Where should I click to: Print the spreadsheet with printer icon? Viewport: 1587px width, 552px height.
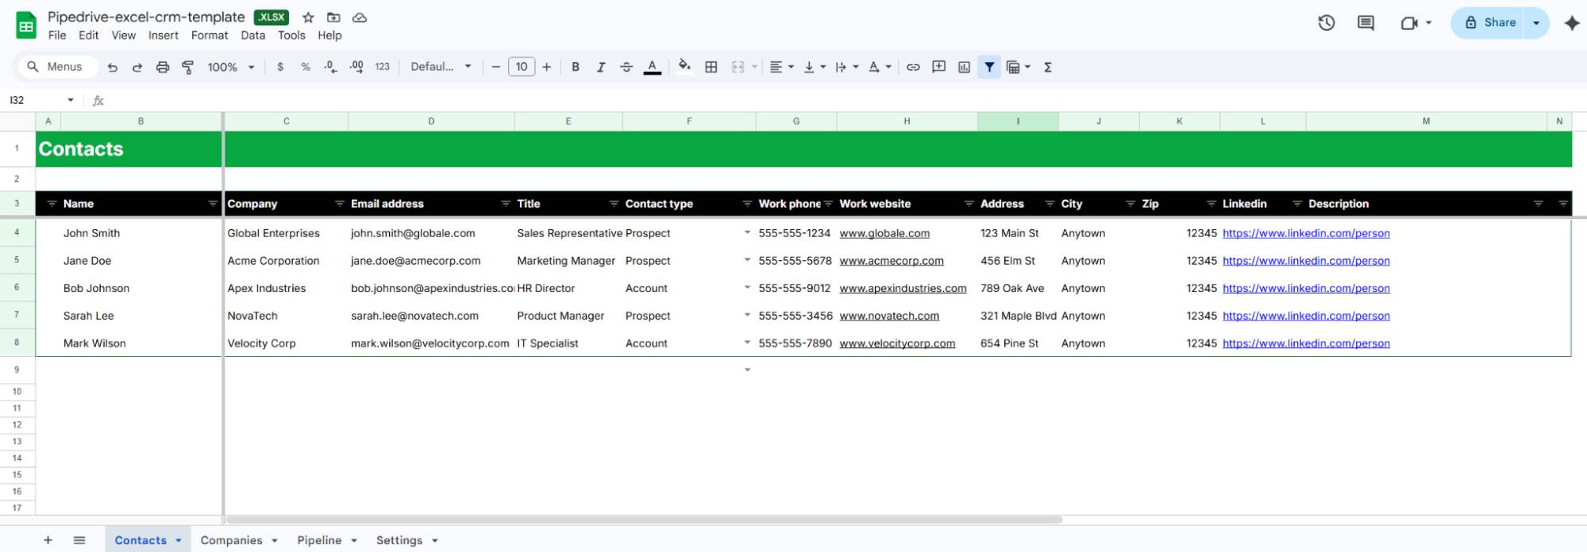point(163,67)
